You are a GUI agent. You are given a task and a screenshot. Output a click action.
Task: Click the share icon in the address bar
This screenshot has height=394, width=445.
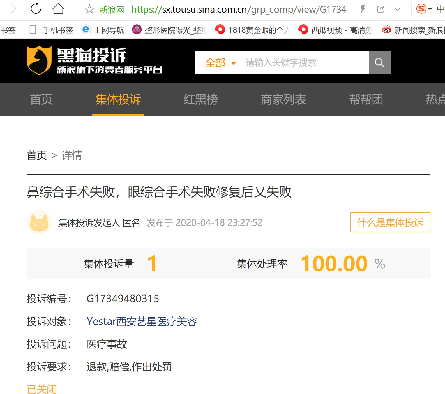point(381,9)
